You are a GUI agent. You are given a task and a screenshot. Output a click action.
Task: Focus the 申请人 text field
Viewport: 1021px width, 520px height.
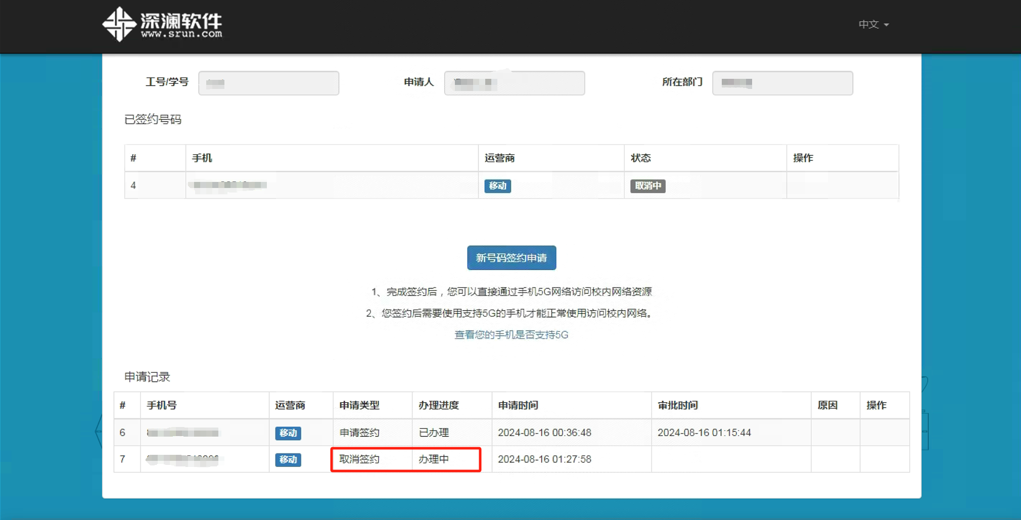(x=514, y=83)
